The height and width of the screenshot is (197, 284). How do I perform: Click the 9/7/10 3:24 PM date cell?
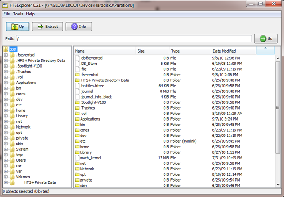click(x=225, y=119)
